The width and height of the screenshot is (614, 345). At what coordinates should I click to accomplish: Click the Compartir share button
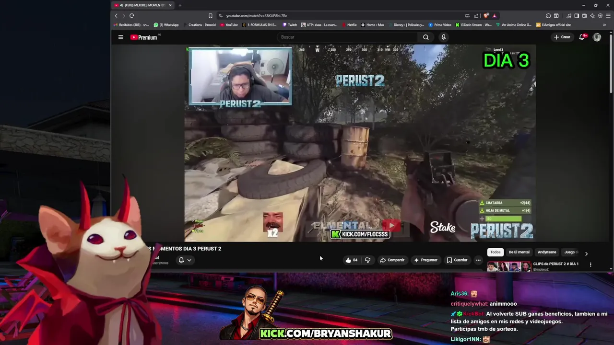(392, 260)
